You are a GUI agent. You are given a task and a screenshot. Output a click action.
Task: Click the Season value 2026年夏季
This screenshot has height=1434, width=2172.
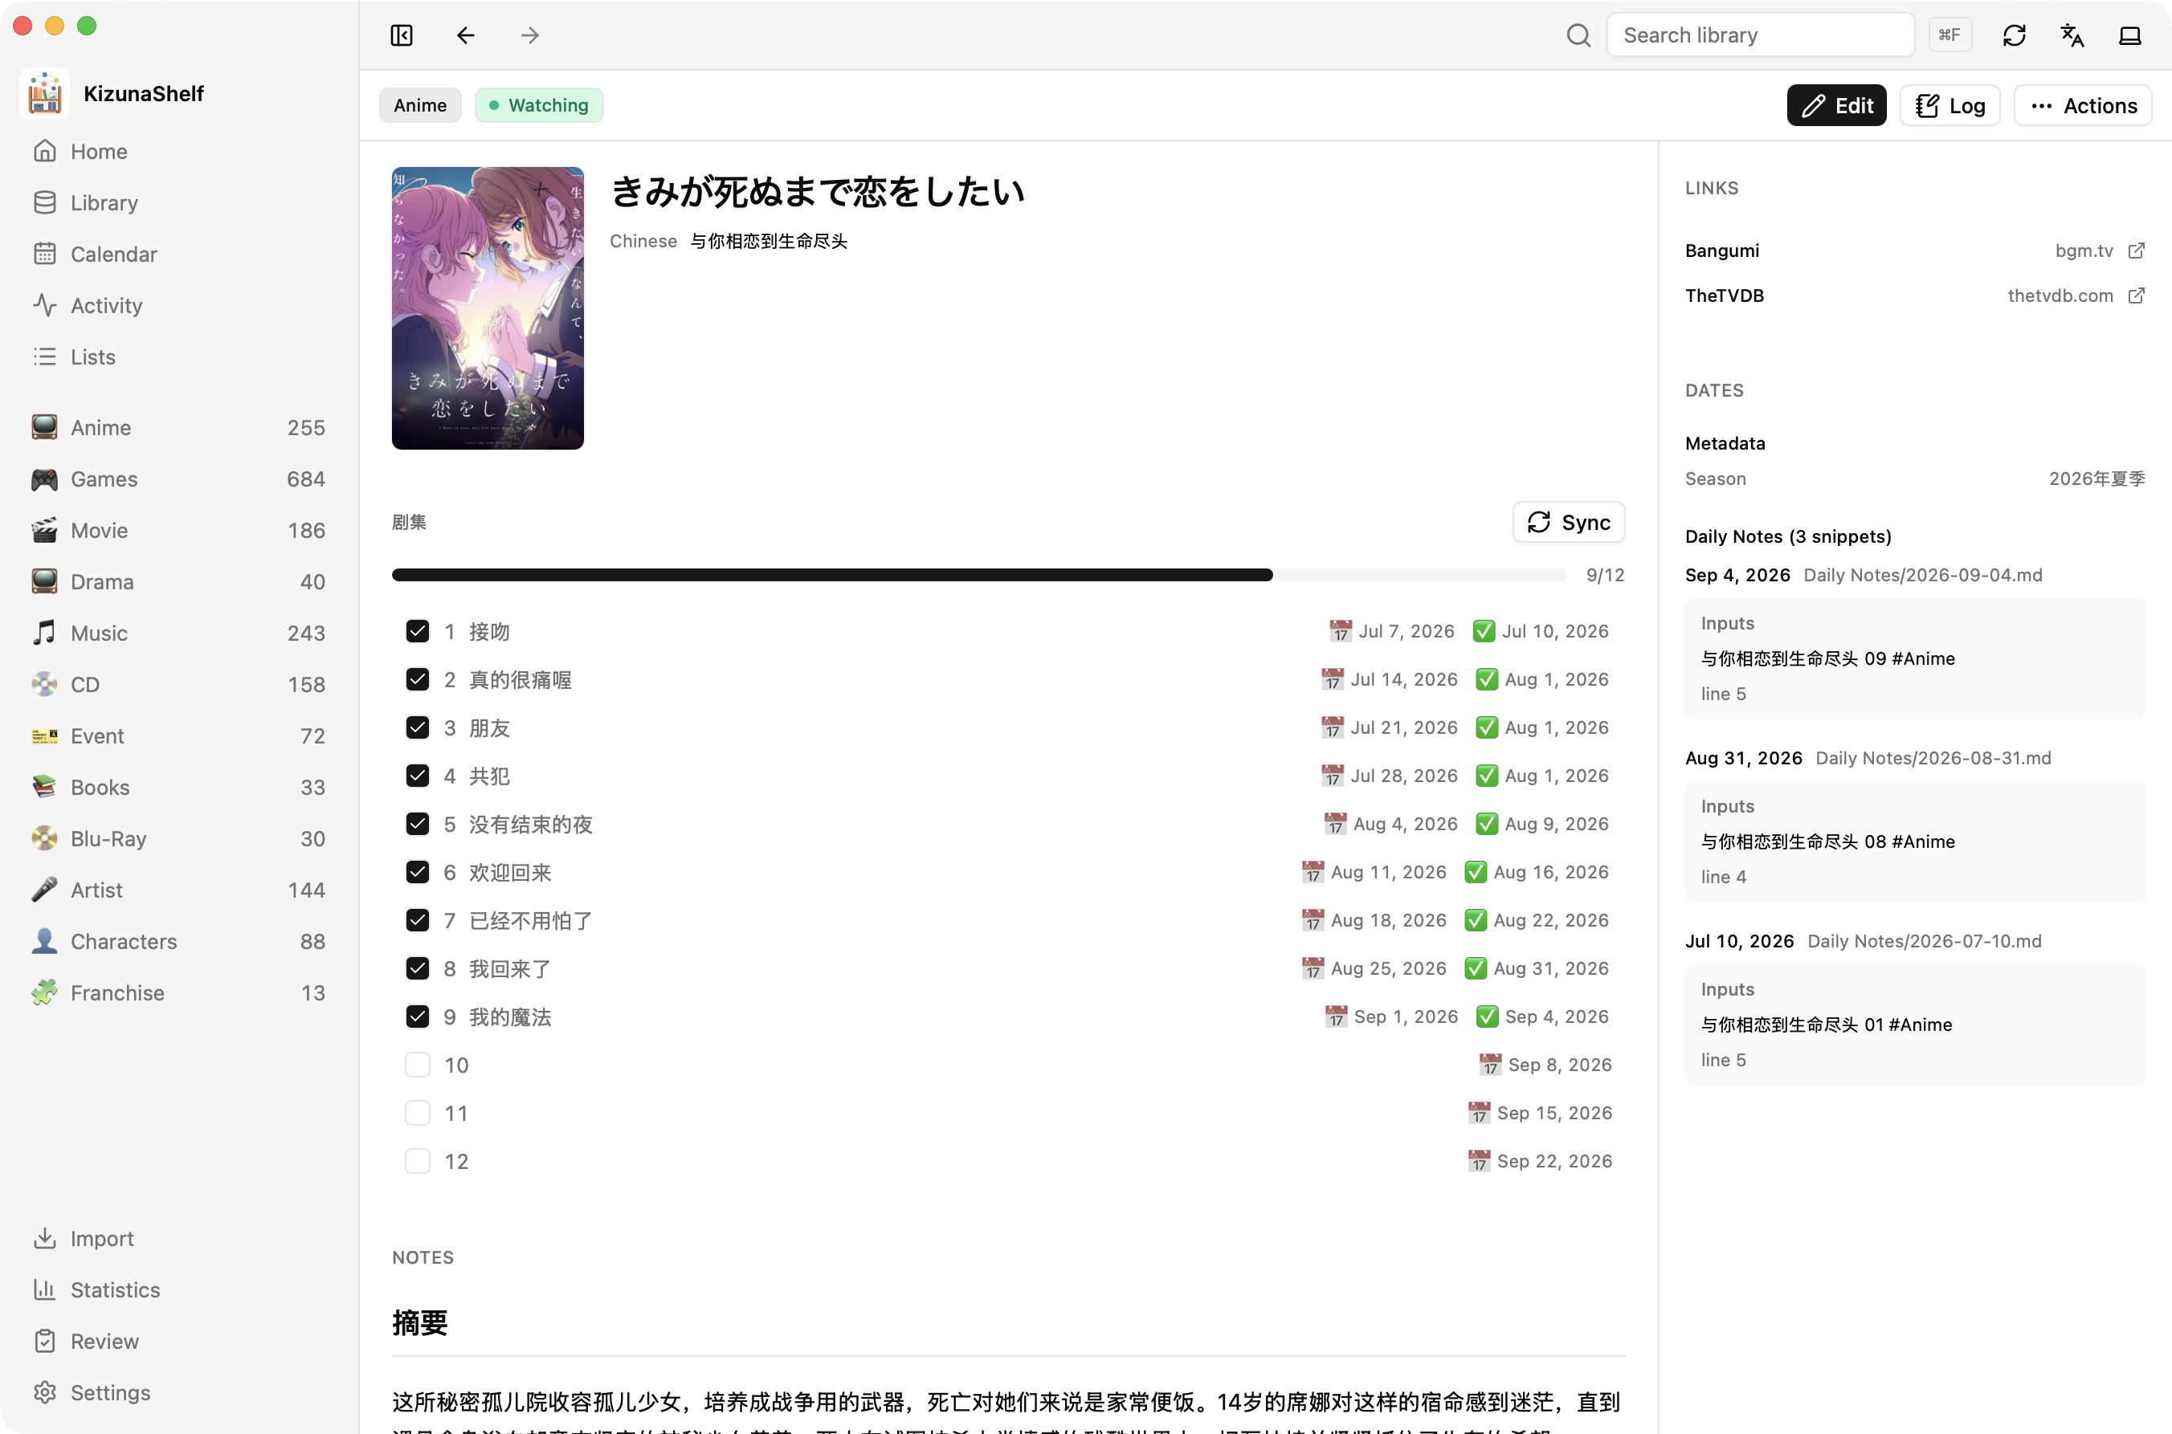(2096, 479)
